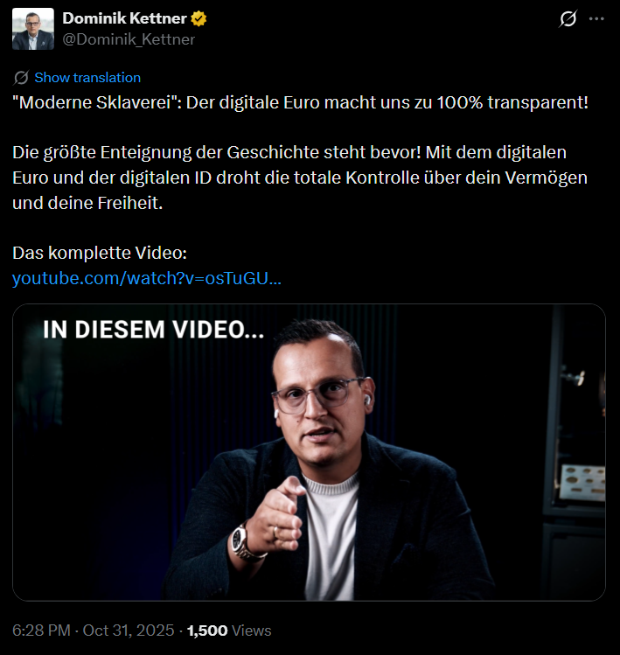620x655 pixels.
Task: Click the "Das komplette Video:" text line
Action: (100, 253)
